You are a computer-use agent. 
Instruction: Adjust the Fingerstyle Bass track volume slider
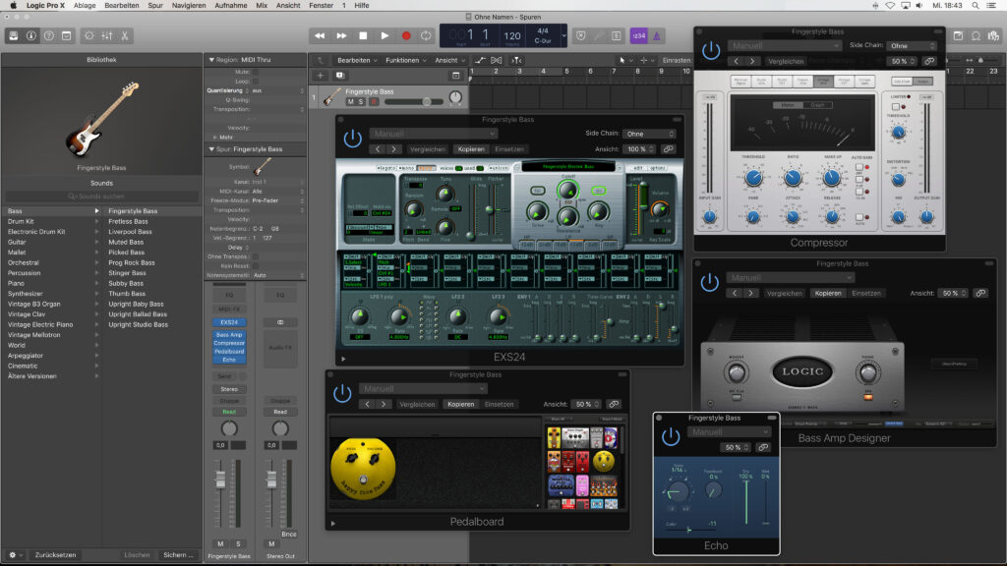tap(414, 102)
